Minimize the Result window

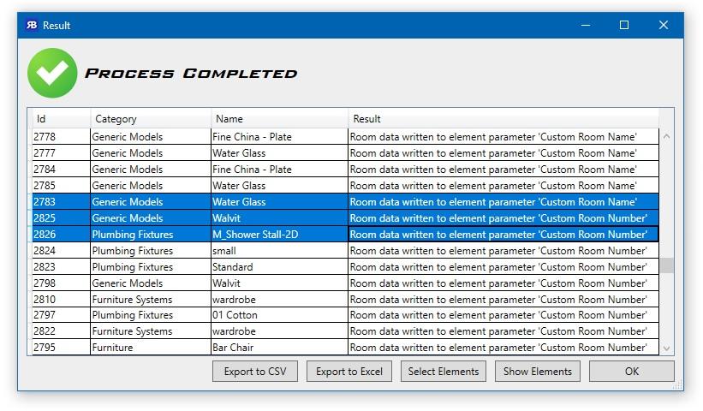(586, 25)
